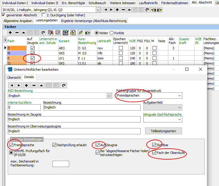Click max. Zeichenzahl in Fachbemerkung field
Image resolution: width=219 pixels, height=186 pixels.
(x=61, y=164)
